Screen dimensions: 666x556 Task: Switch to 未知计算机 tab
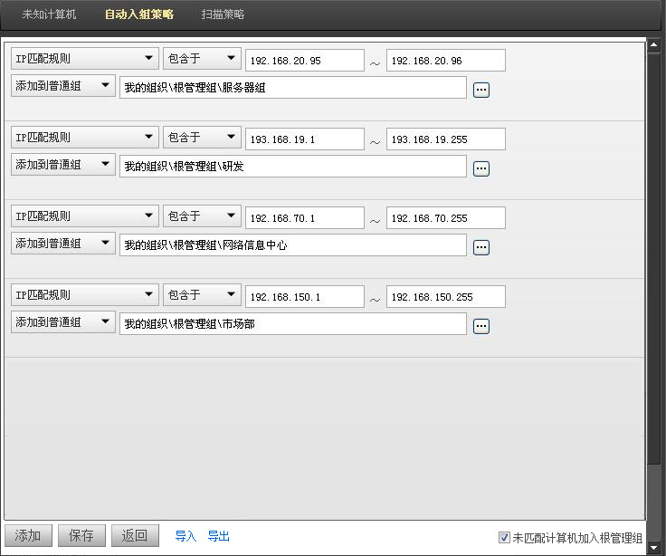pyautogui.click(x=49, y=14)
